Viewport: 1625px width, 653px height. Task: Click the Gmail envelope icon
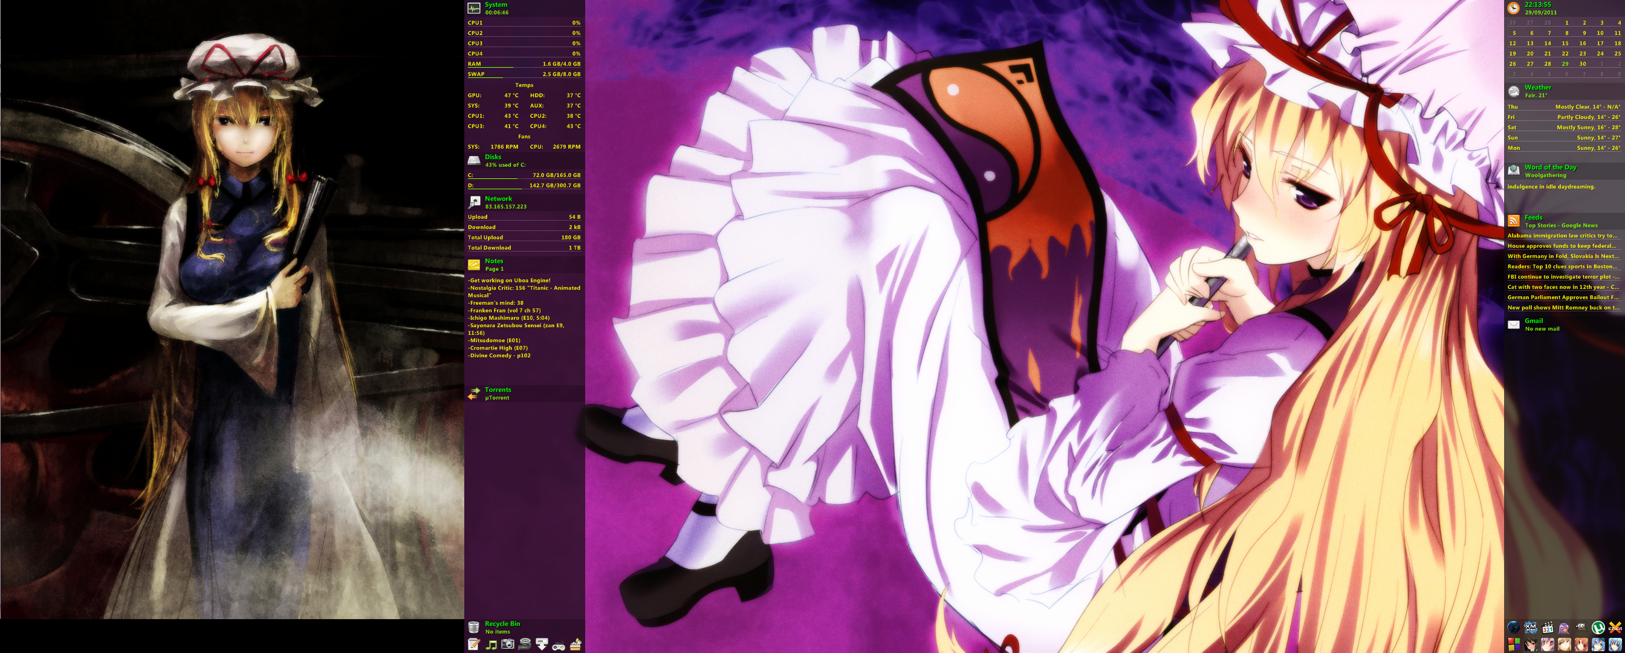[x=1513, y=324]
